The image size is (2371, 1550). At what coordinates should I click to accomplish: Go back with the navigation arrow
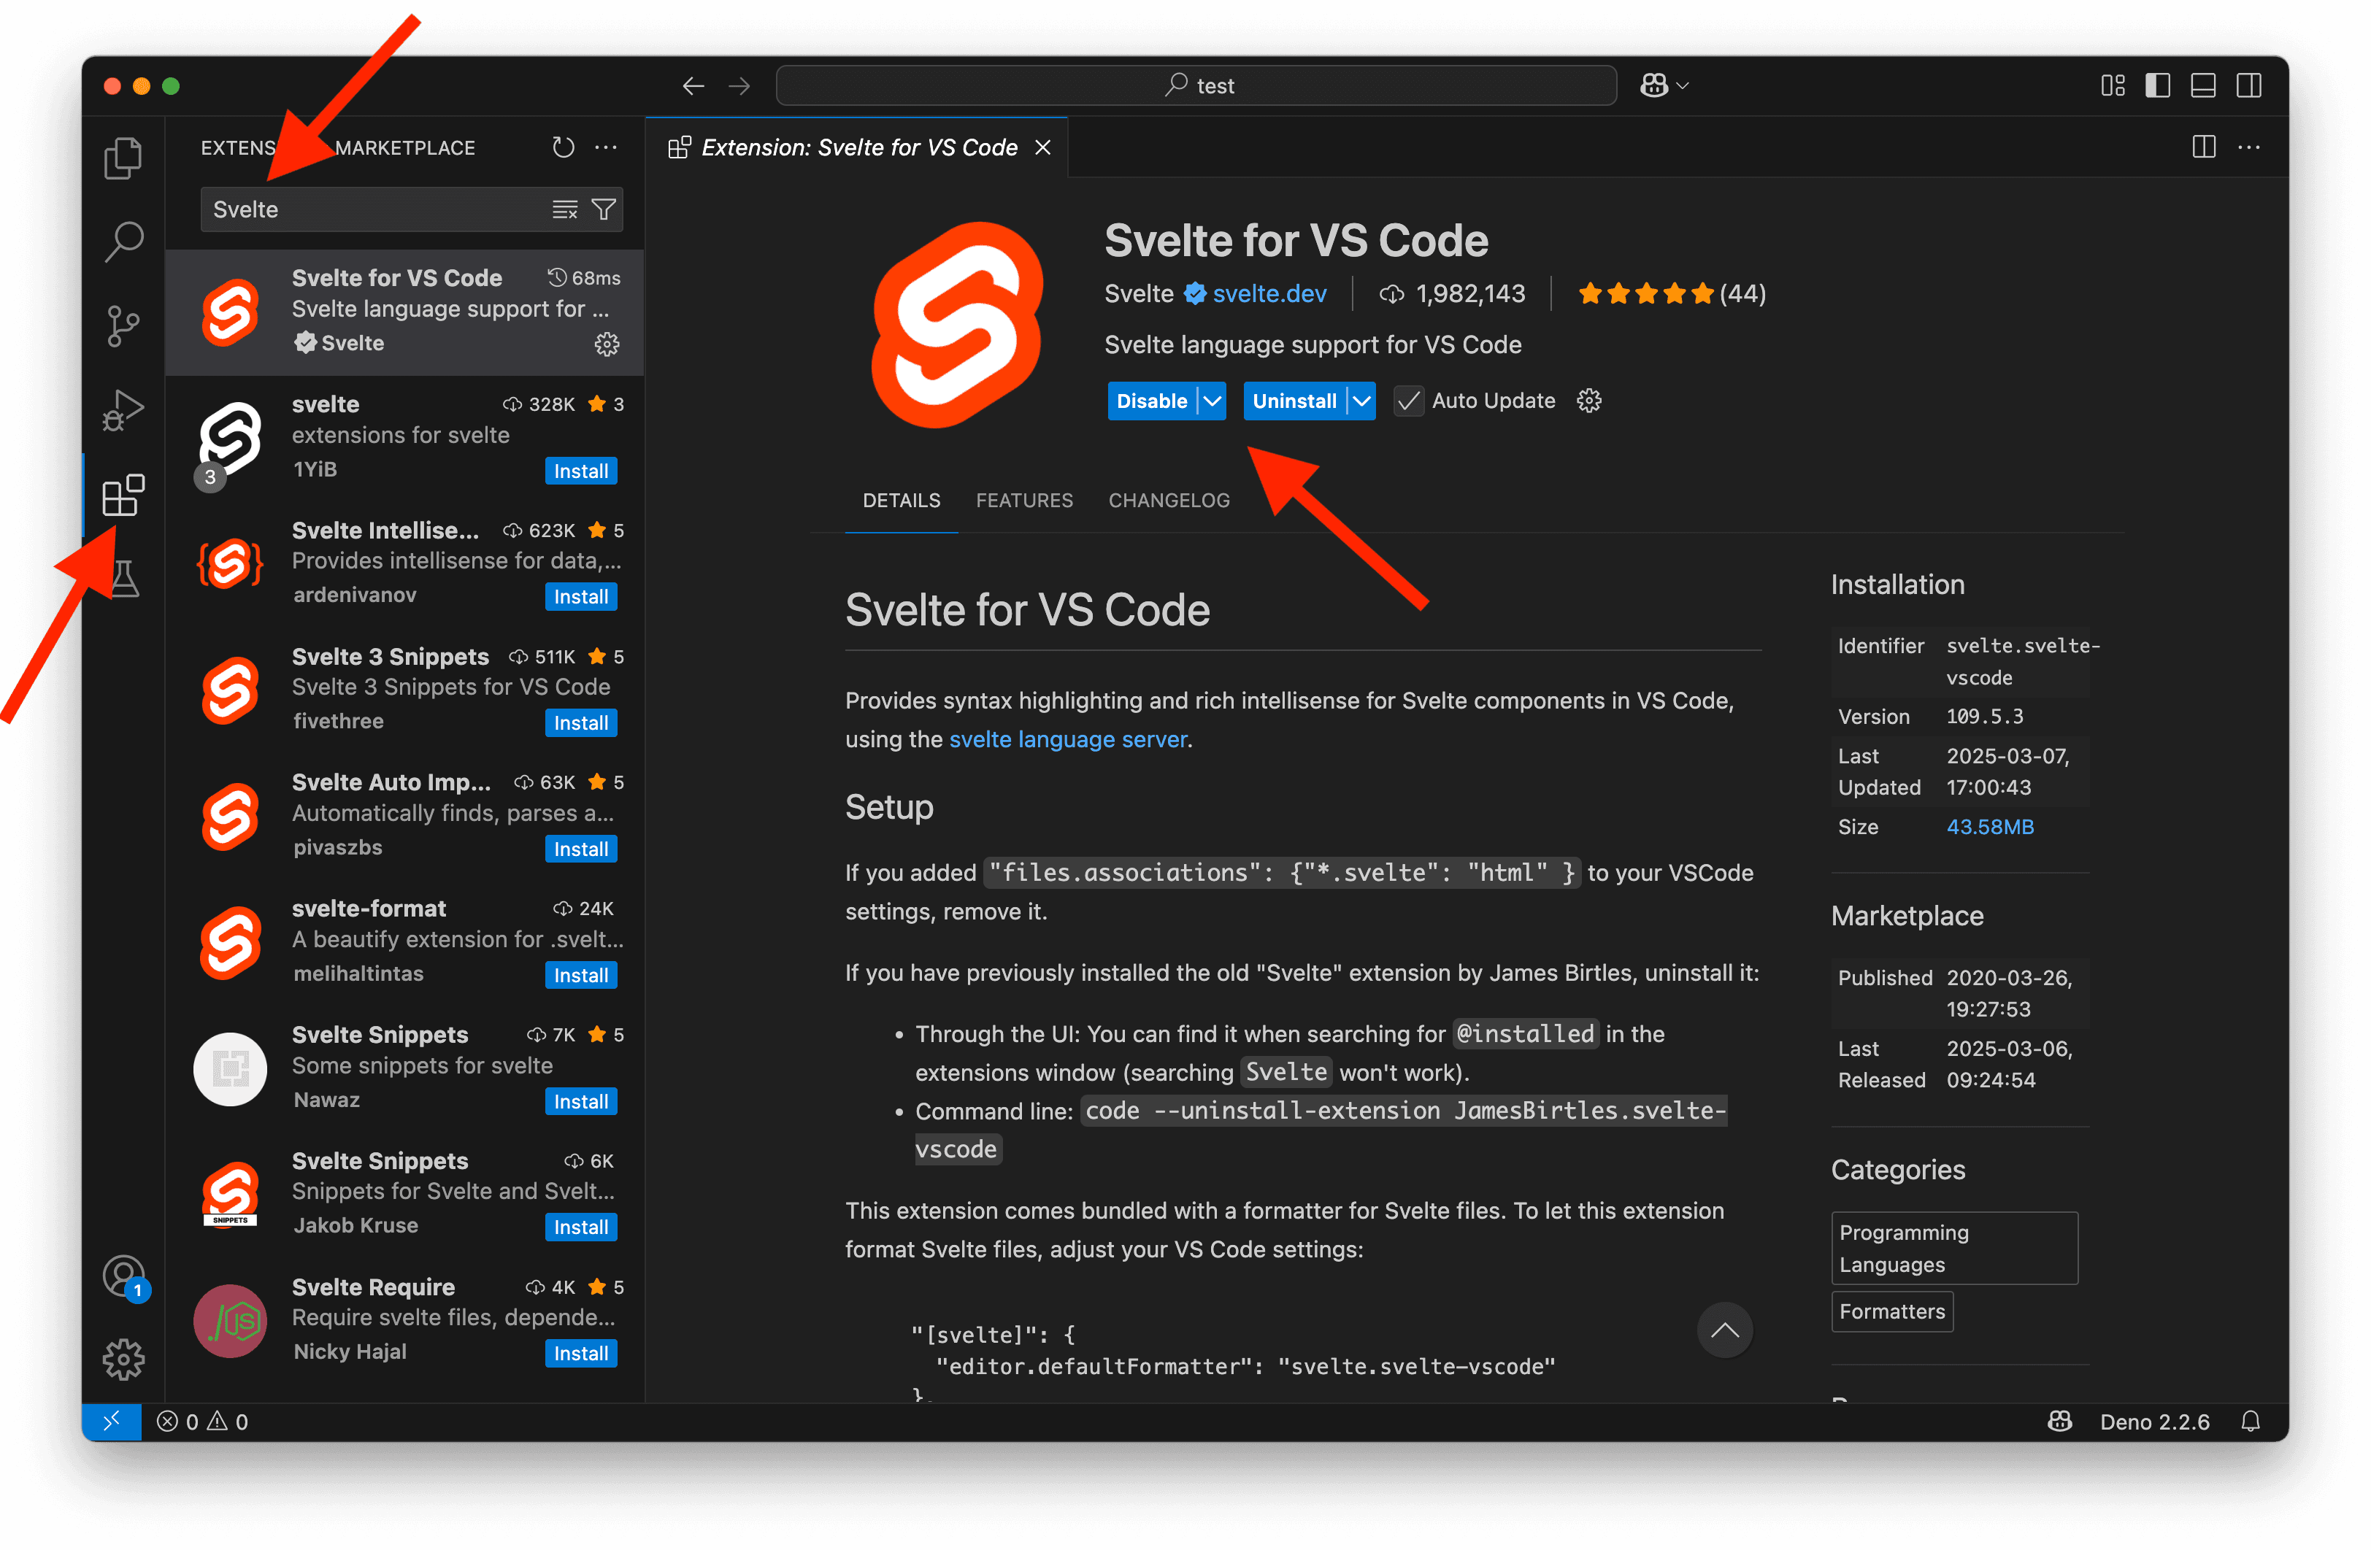coord(693,85)
